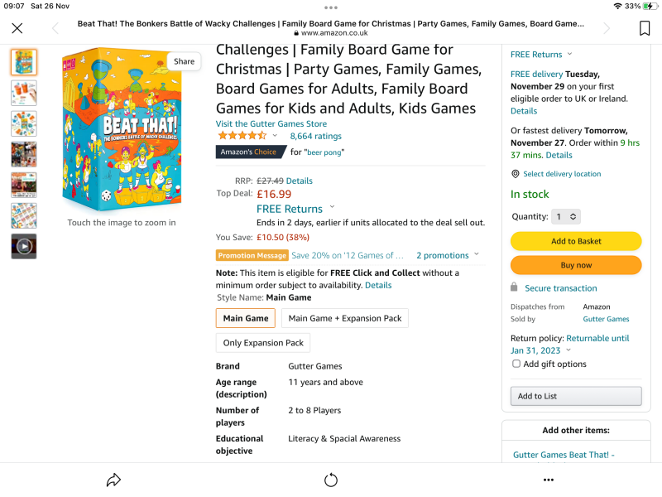
Task: Tap the Secure transaction lock icon
Action: point(515,287)
